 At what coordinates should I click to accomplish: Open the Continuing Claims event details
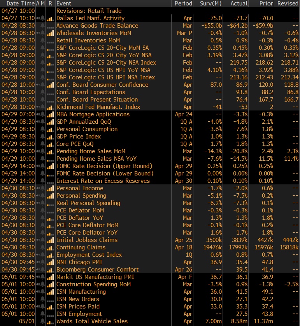coord(81,247)
